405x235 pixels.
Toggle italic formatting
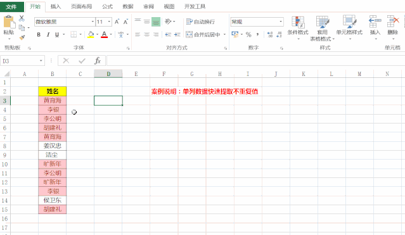click(48, 35)
